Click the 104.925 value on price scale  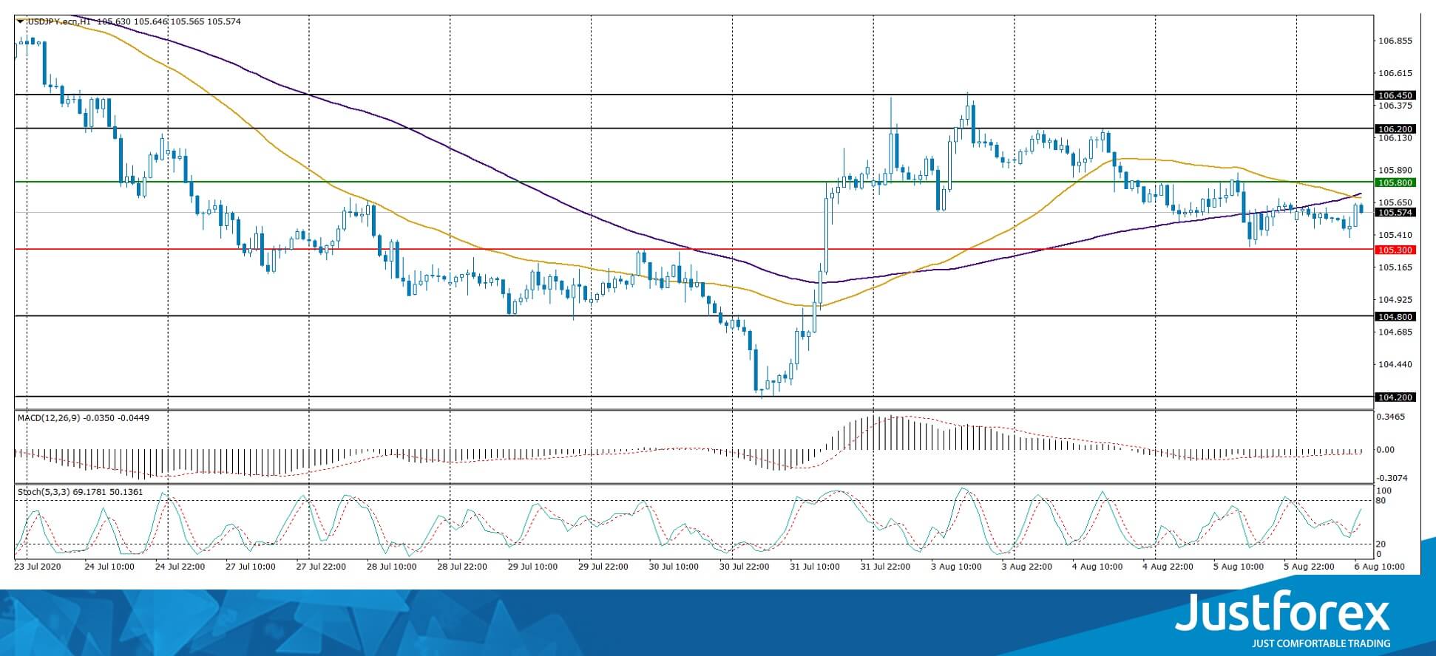[1396, 300]
